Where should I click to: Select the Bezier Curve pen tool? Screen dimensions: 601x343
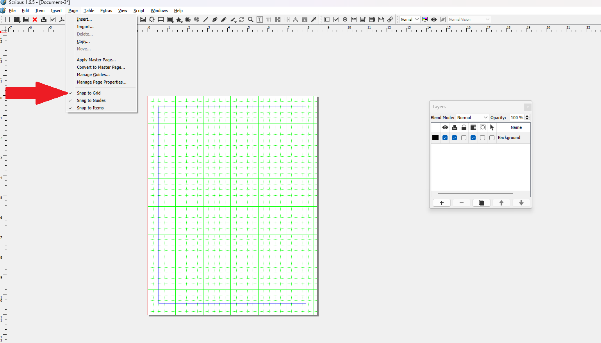(215, 20)
